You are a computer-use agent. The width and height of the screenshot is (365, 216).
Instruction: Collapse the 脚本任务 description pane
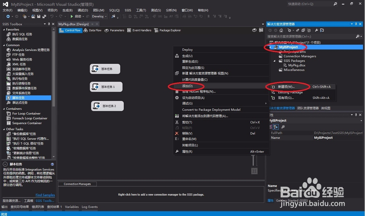click(5, 164)
